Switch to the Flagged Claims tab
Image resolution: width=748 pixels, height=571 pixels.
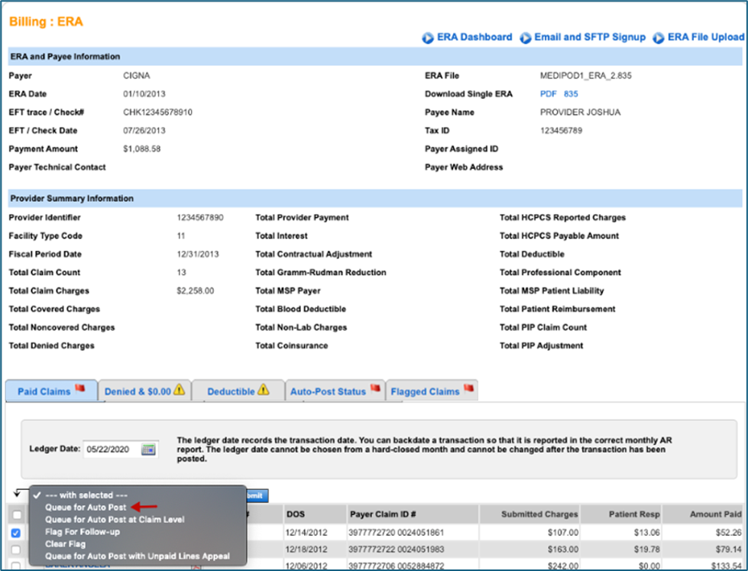[x=425, y=391]
